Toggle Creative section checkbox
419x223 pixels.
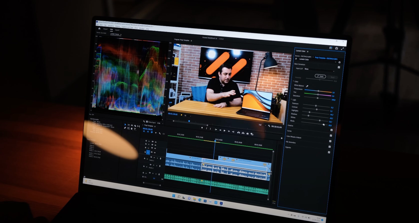click(x=331, y=130)
